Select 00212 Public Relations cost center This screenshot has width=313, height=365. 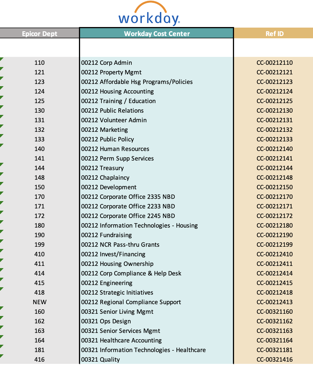[x=157, y=110]
